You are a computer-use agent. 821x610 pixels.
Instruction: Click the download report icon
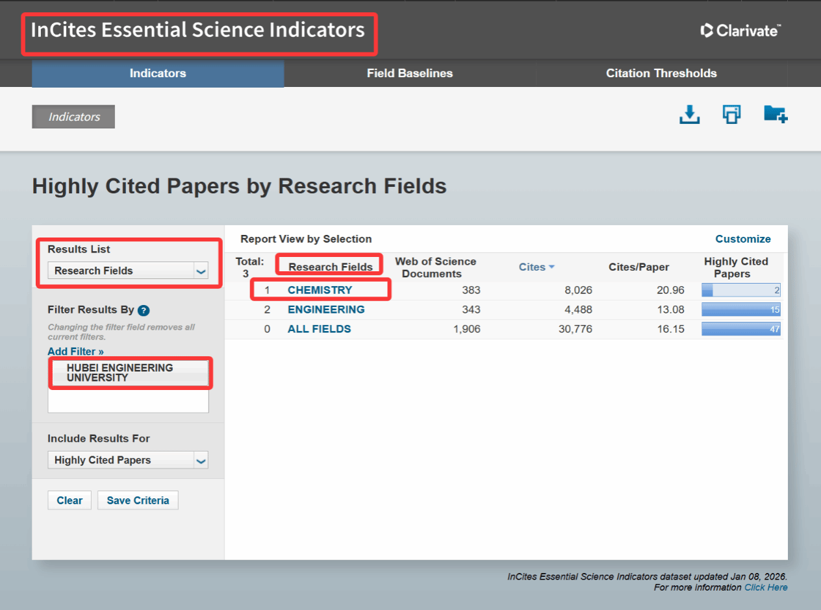(689, 115)
